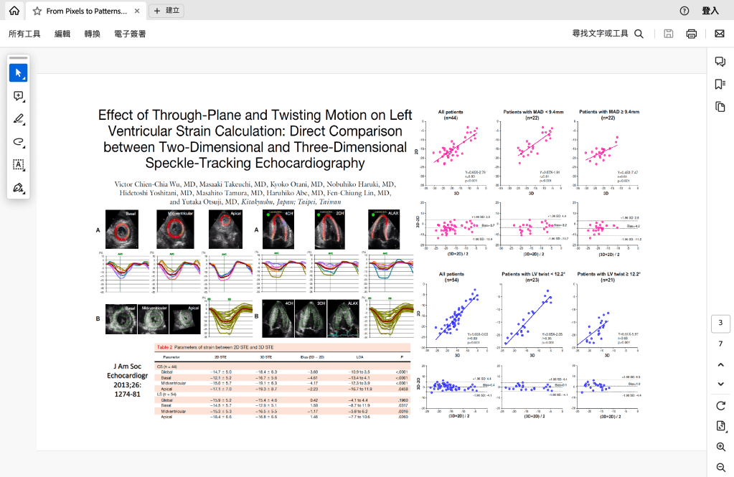Open the page thumbnails panel icon

click(720, 108)
